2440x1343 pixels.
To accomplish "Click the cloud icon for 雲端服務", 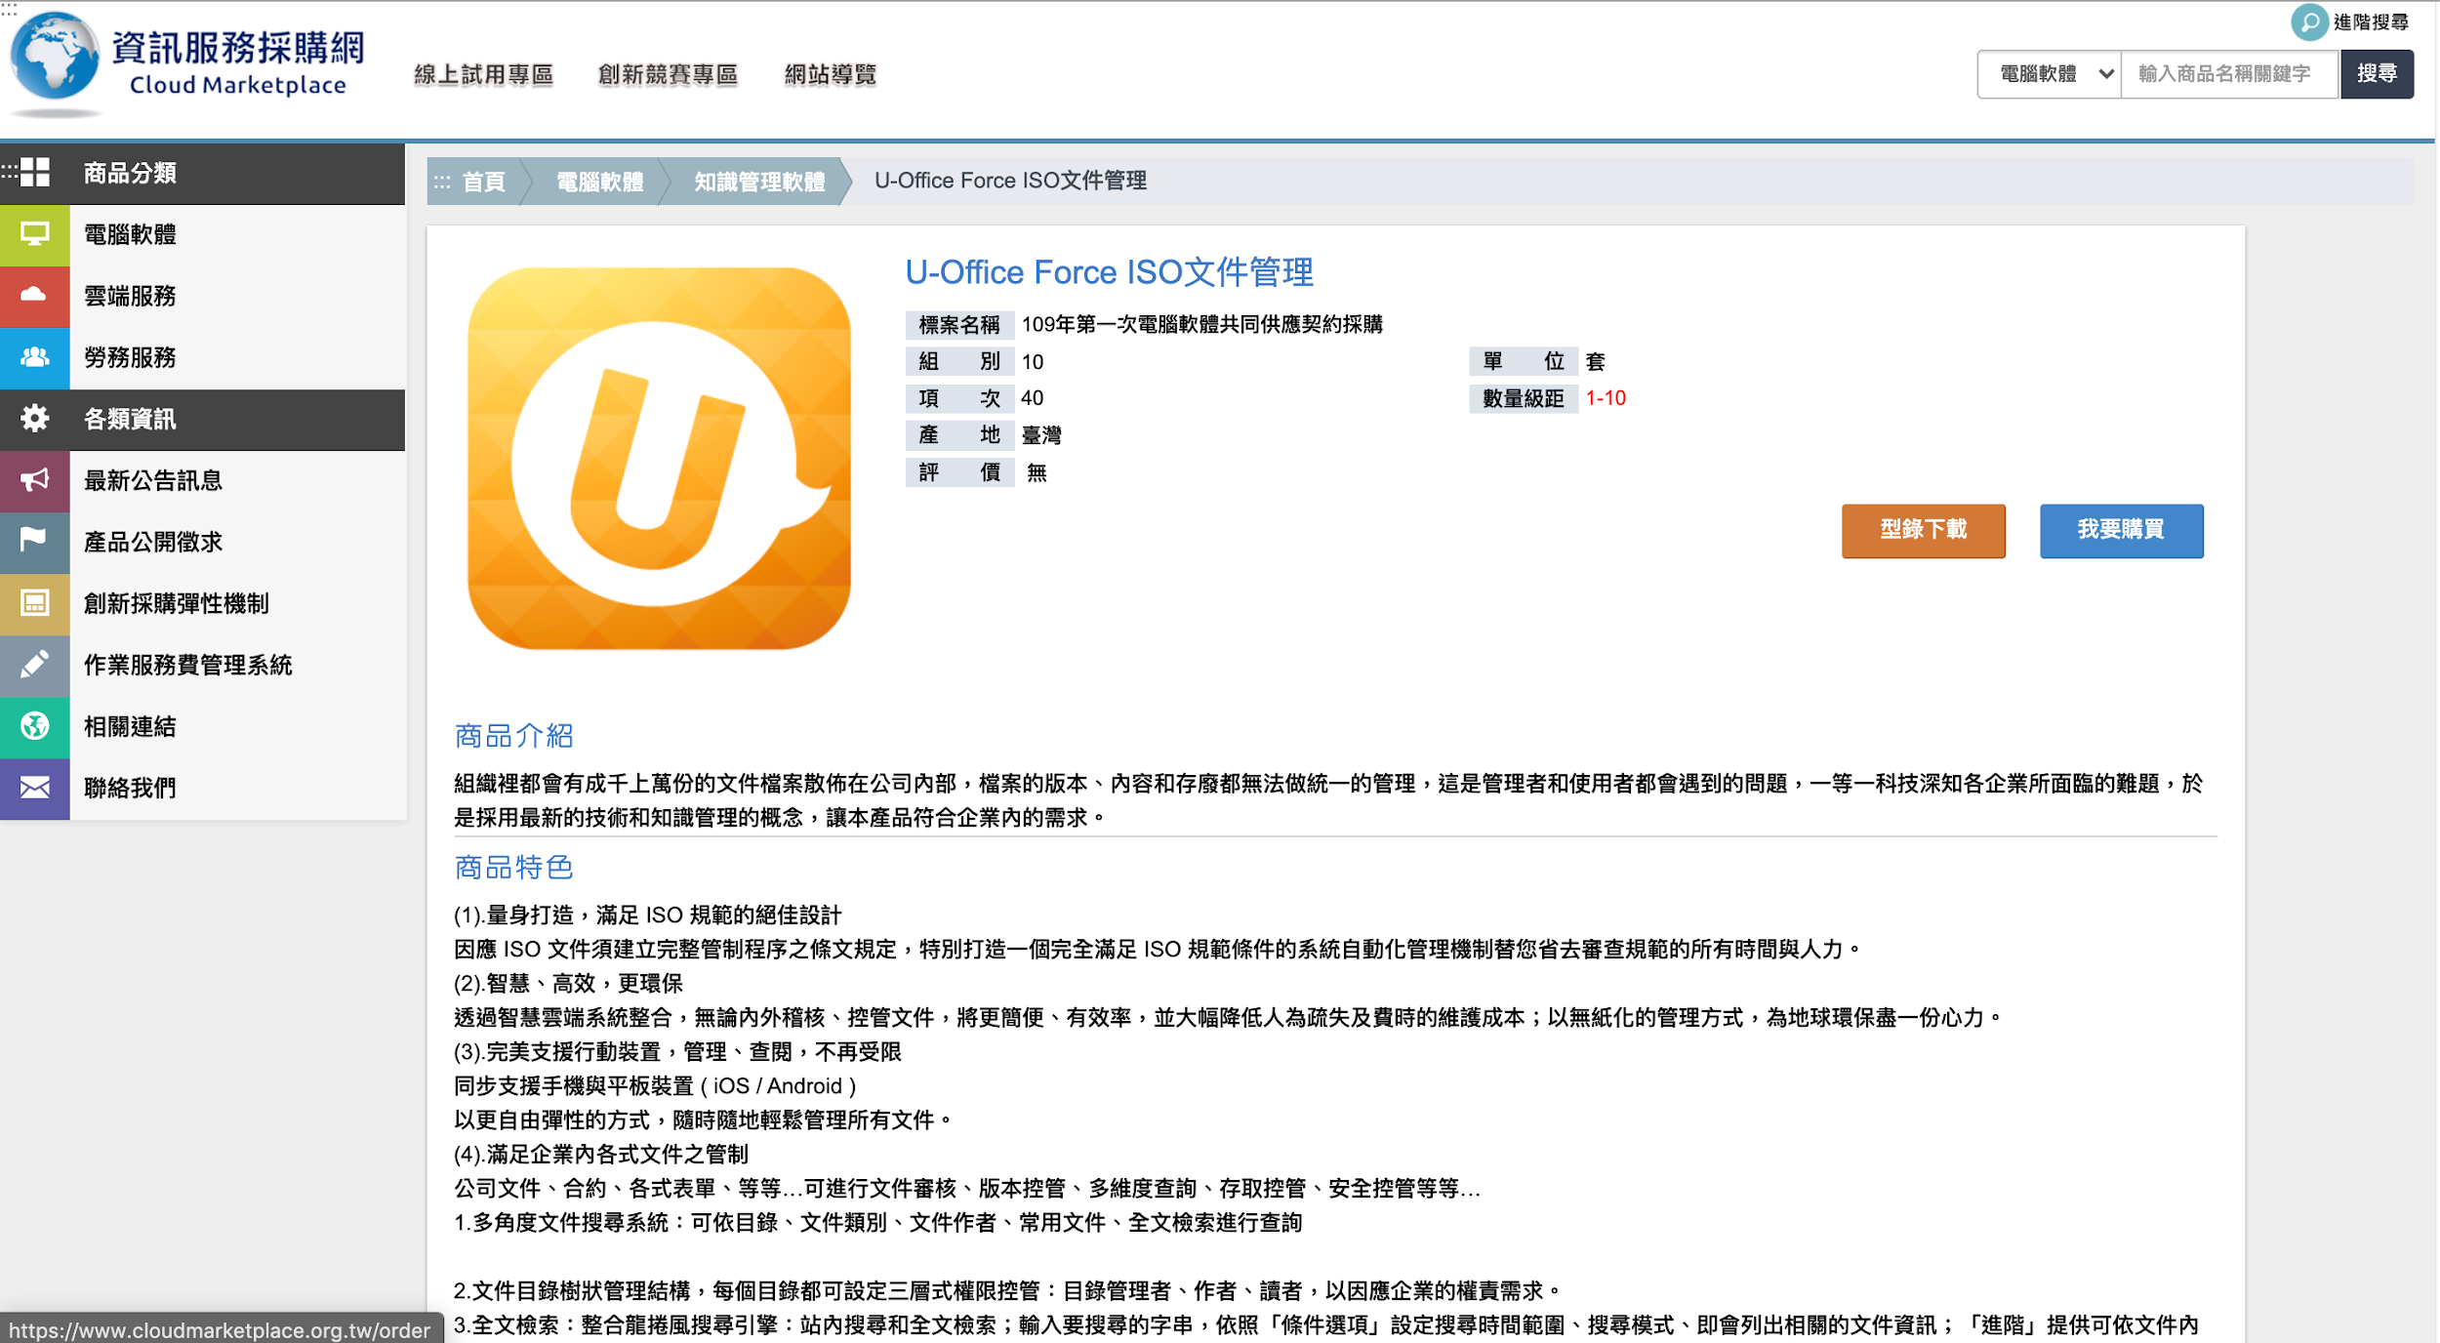I will [x=34, y=296].
